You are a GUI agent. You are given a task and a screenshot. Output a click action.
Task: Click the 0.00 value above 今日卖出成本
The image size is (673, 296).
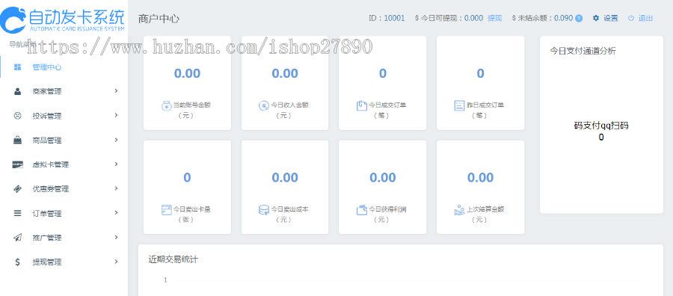coord(285,178)
